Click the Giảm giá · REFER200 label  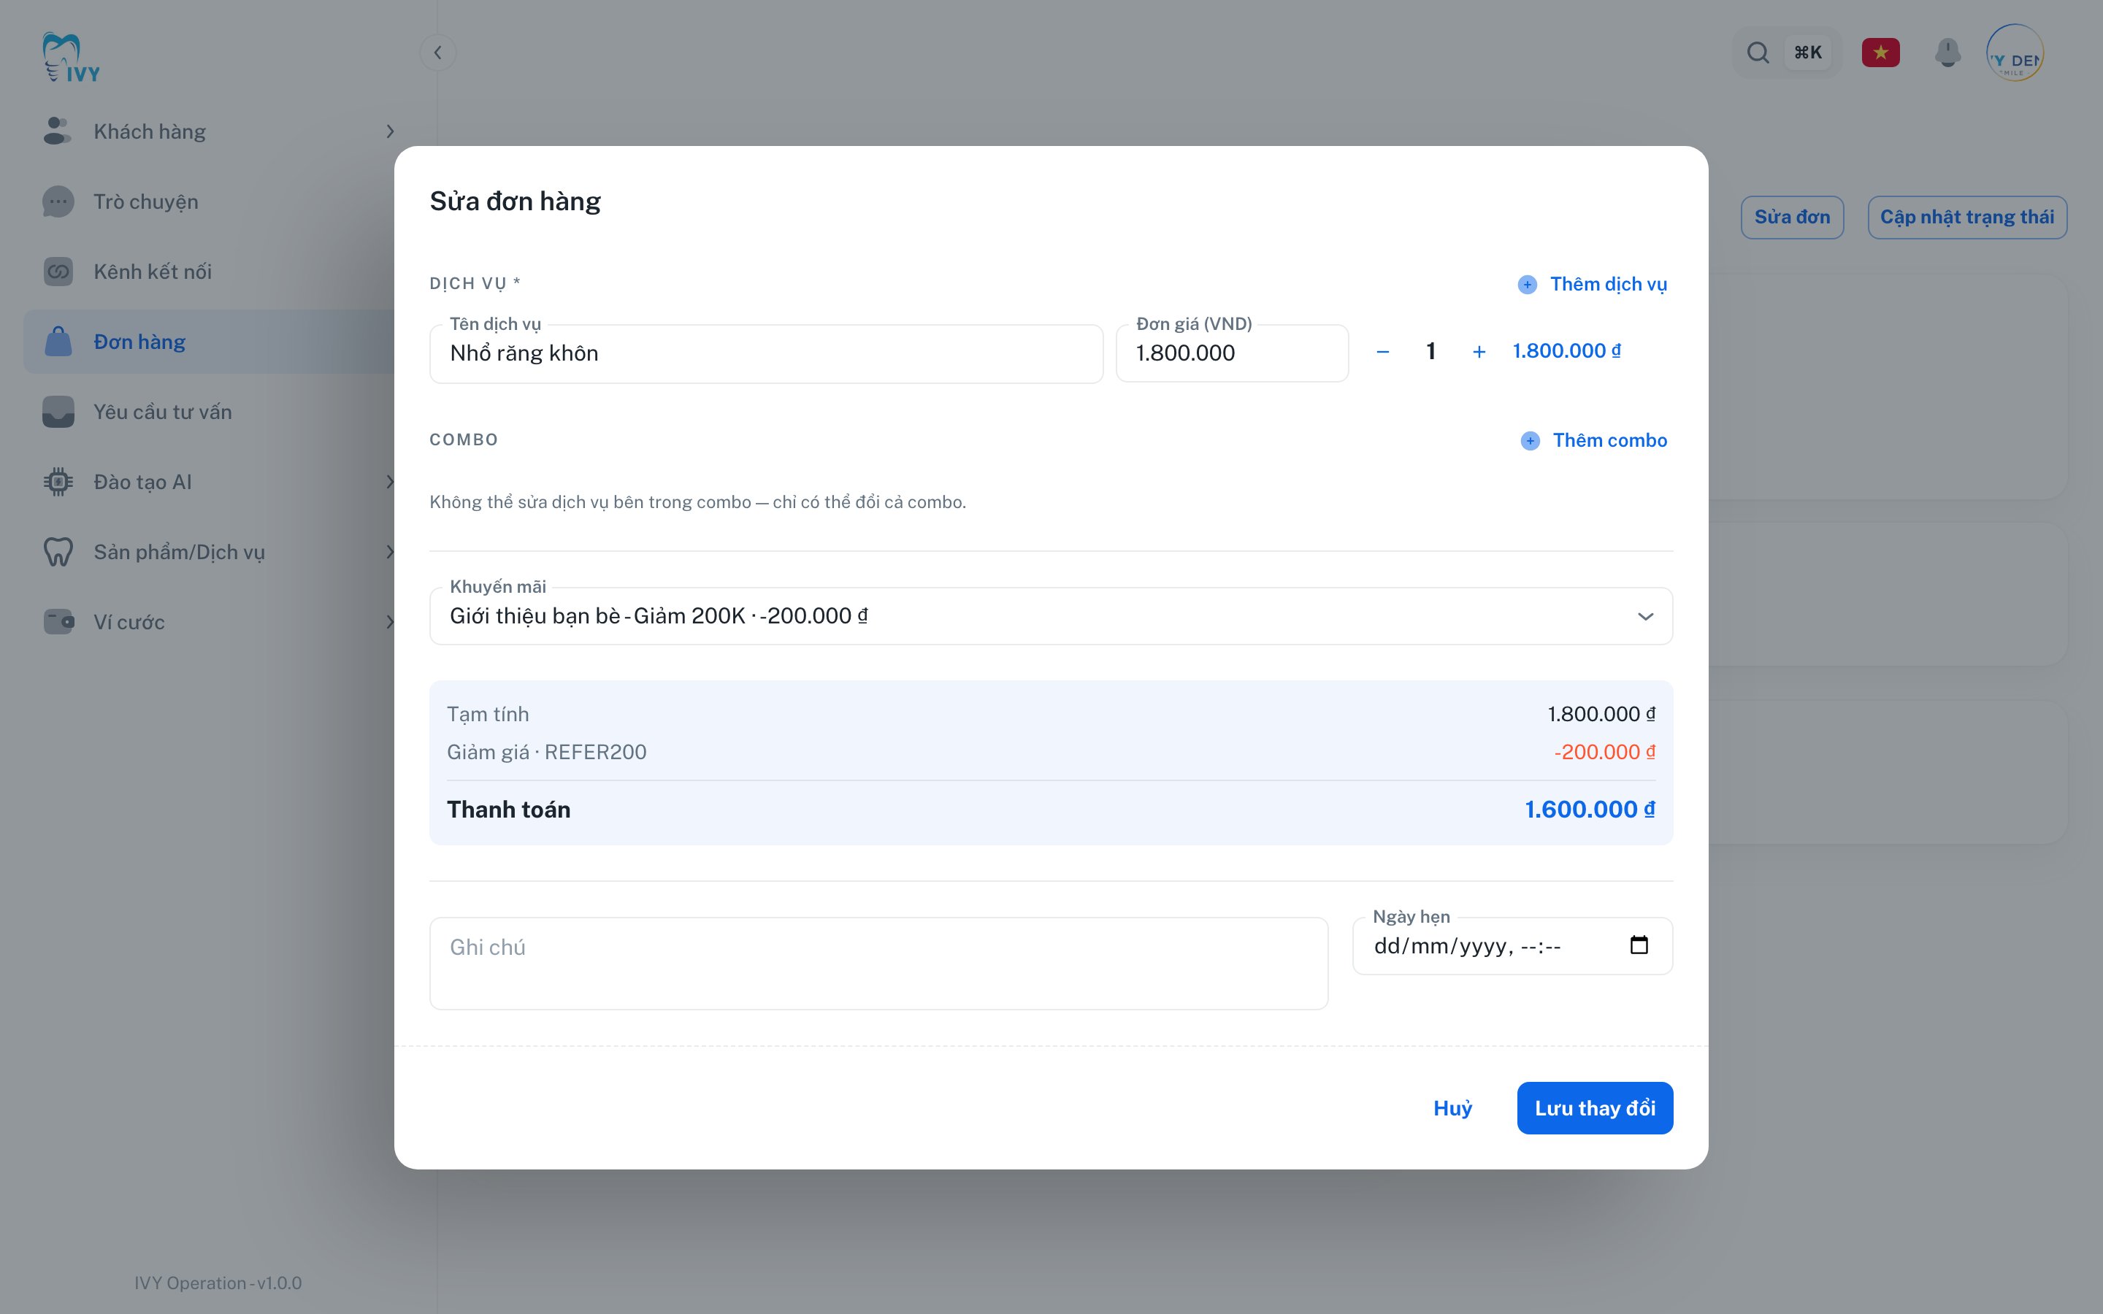(547, 753)
